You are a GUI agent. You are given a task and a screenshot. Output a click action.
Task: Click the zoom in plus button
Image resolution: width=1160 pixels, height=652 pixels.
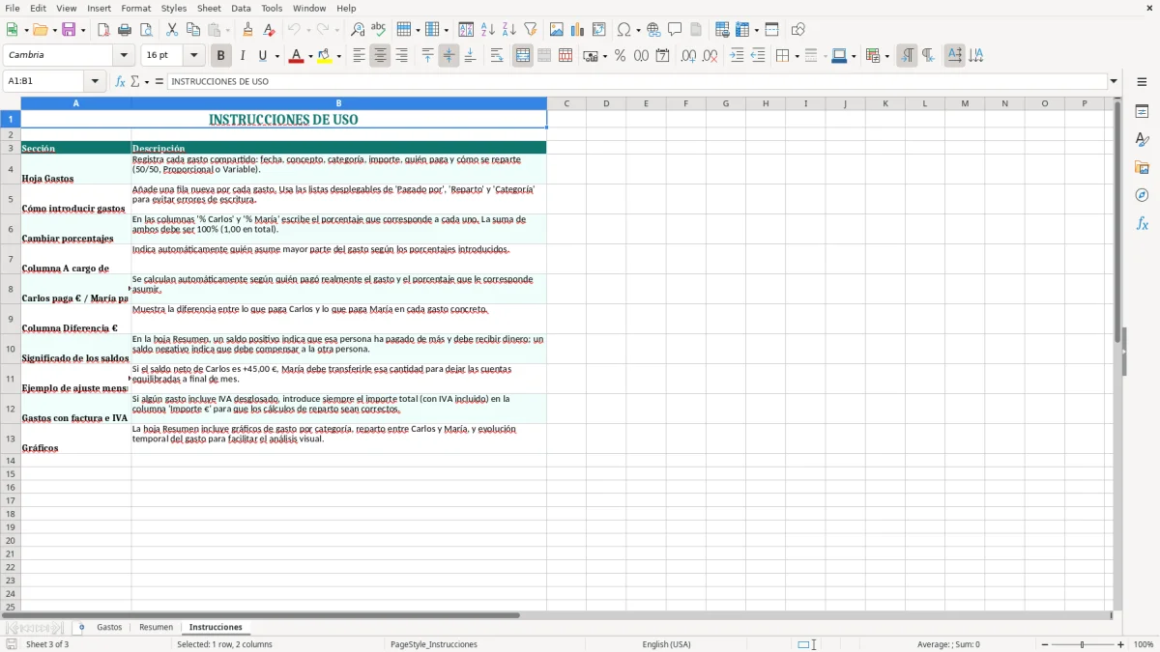(1121, 644)
